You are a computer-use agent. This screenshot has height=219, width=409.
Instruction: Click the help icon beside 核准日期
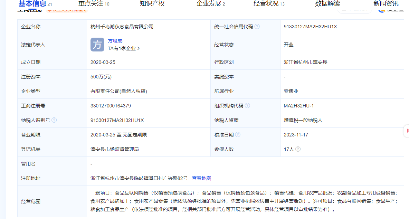238,135
